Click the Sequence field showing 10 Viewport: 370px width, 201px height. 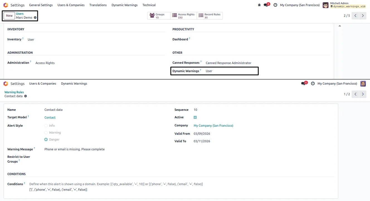pyautogui.click(x=195, y=110)
